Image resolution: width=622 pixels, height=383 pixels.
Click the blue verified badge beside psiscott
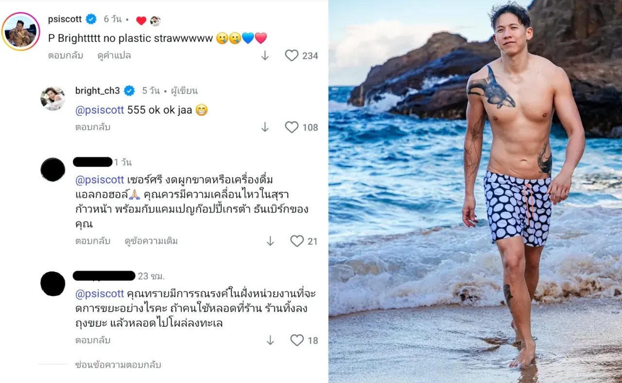click(x=91, y=19)
